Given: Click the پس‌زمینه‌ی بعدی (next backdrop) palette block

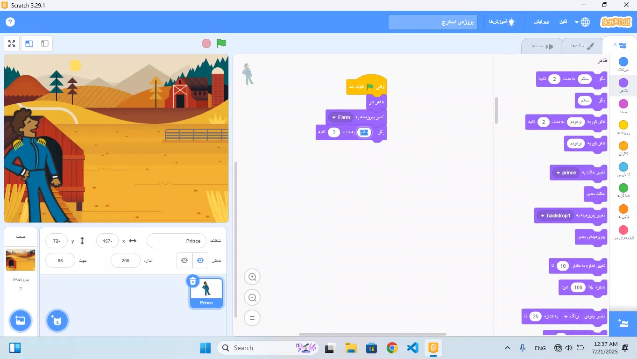Looking at the screenshot, I should [591, 237].
